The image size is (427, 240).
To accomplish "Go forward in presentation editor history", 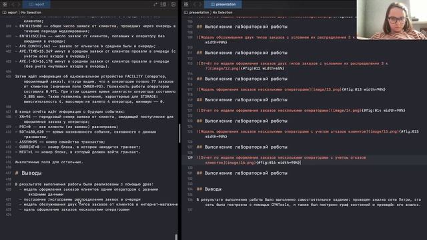I will tap(200, 4).
